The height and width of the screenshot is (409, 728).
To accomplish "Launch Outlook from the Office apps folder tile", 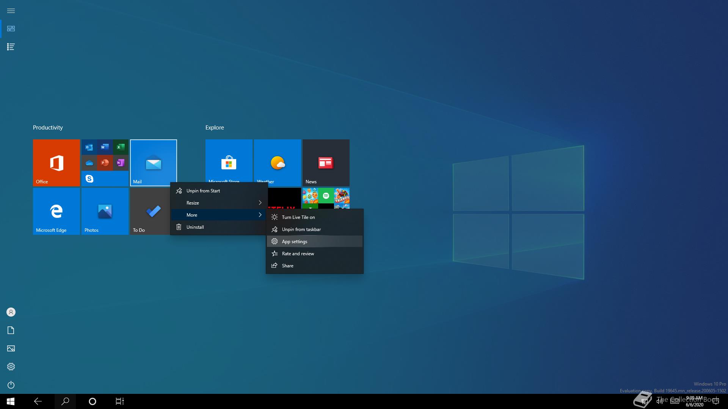I will tap(89, 147).
